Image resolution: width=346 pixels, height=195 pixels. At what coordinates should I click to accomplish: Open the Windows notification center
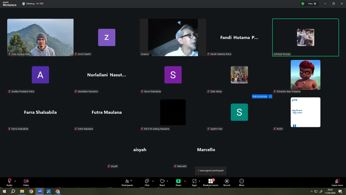pyautogui.click(x=341, y=191)
